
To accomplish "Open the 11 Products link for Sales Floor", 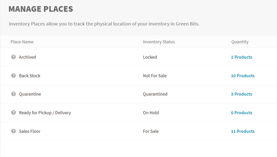I will click(243, 131).
